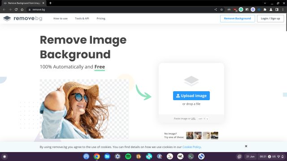Screen dimensions: 287x161
Task: Click the page scrollbar thumb
Action: 286,22
